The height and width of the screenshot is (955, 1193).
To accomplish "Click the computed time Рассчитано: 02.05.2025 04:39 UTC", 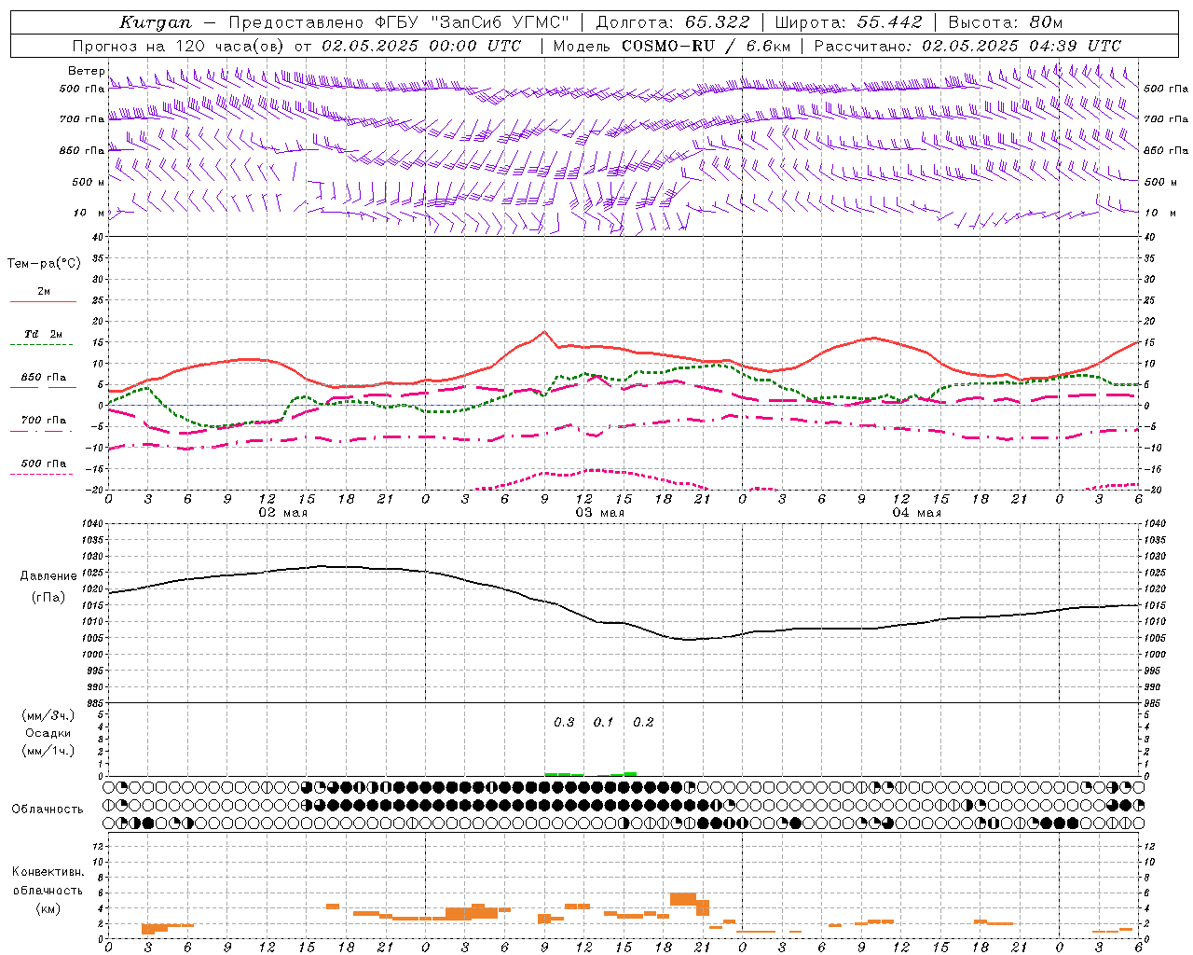I will click(x=967, y=46).
